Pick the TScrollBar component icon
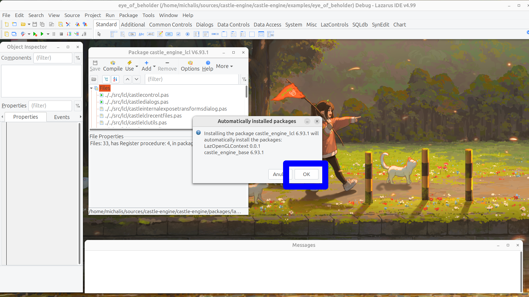 coord(215,34)
